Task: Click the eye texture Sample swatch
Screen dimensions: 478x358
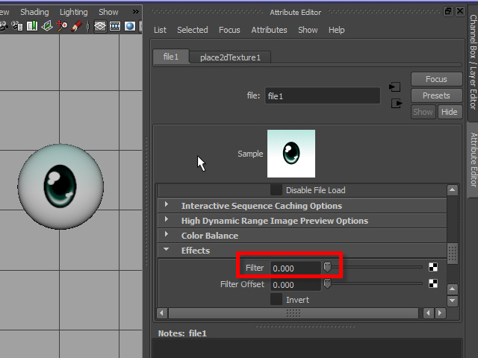Action: pyautogui.click(x=291, y=154)
